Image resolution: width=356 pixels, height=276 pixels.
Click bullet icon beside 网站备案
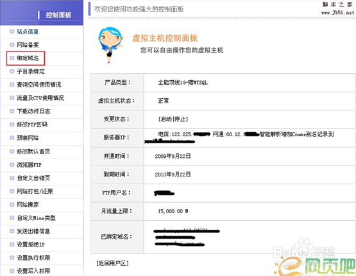(x=12, y=45)
